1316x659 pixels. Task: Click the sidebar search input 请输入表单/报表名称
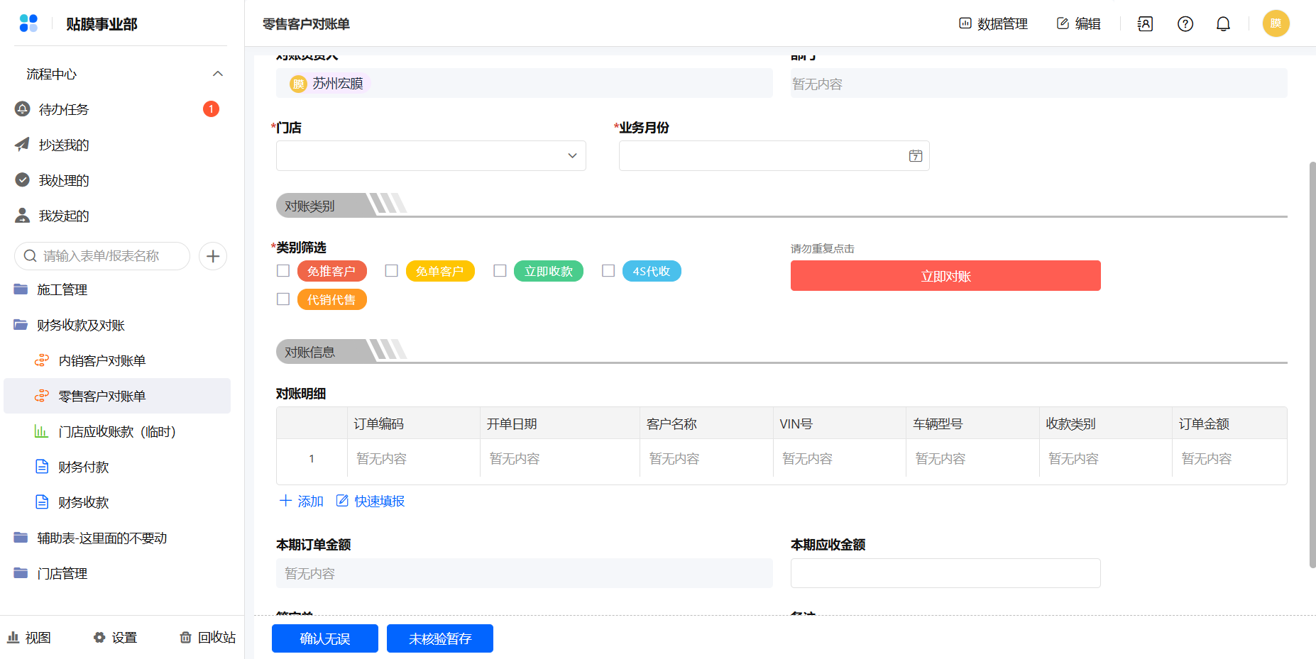click(102, 256)
